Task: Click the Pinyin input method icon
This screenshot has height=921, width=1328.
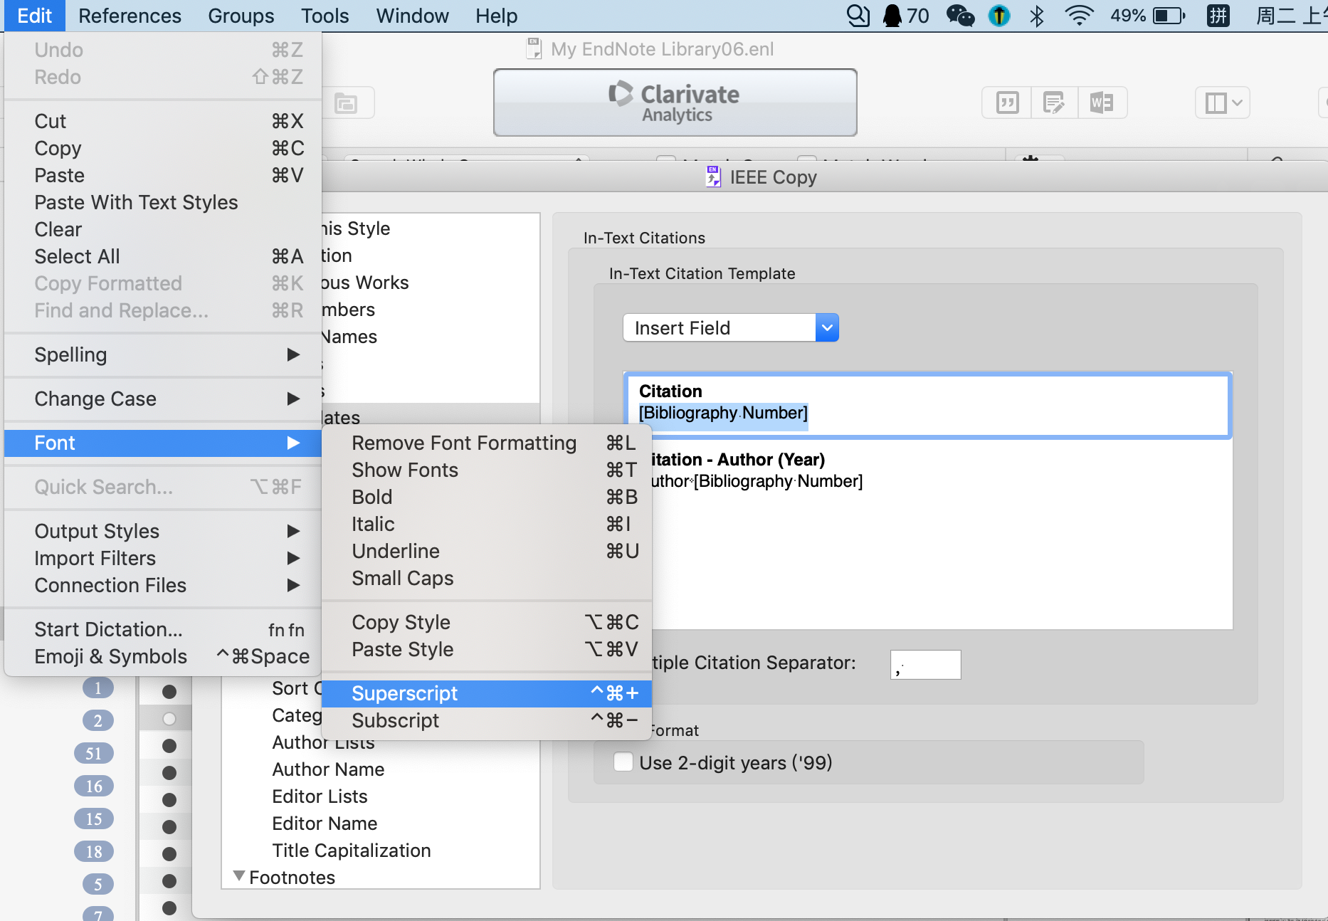Action: point(1218,16)
